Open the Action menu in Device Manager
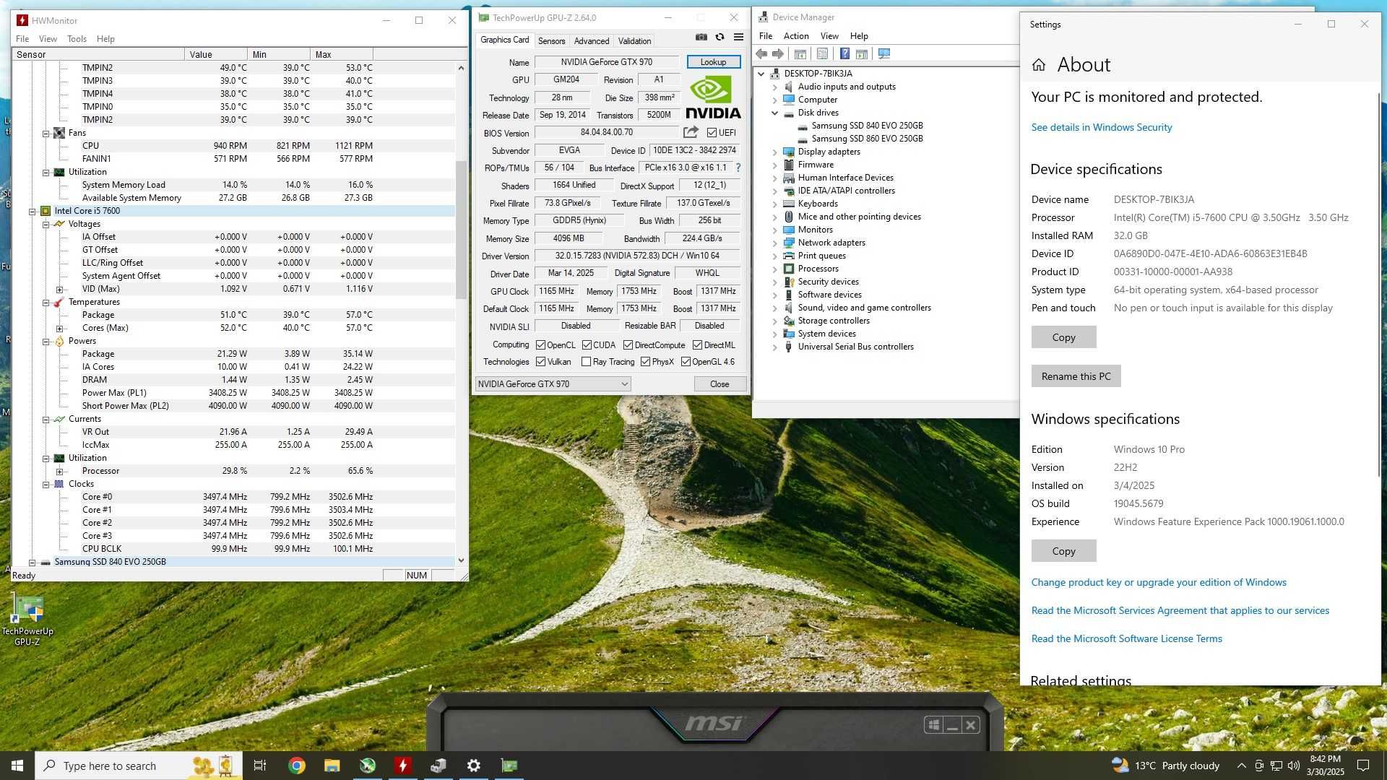This screenshot has height=780, width=1387. click(796, 36)
